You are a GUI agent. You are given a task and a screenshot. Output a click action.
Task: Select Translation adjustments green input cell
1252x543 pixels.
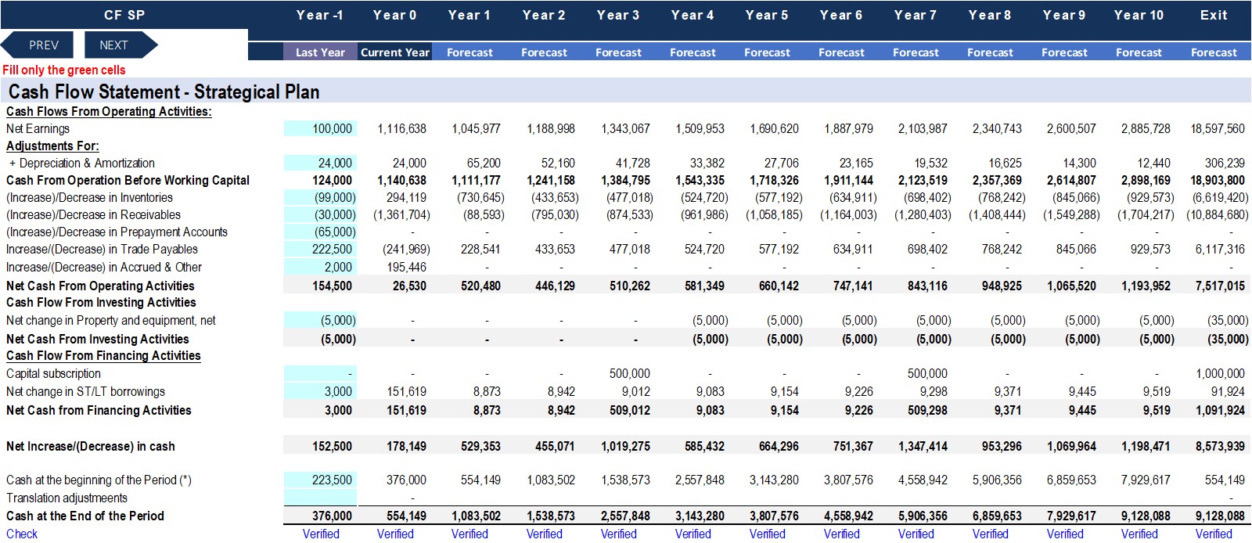click(x=320, y=498)
